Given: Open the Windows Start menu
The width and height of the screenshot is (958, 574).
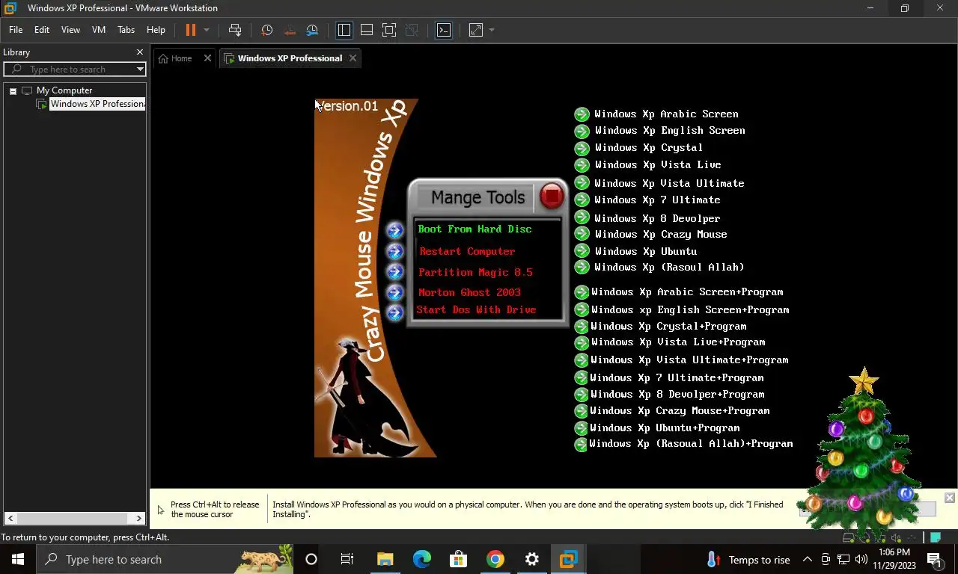Looking at the screenshot, I should [18, 559].
